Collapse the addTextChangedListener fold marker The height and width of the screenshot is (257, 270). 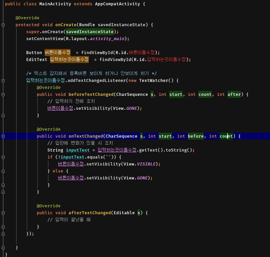tap(3, 81)
